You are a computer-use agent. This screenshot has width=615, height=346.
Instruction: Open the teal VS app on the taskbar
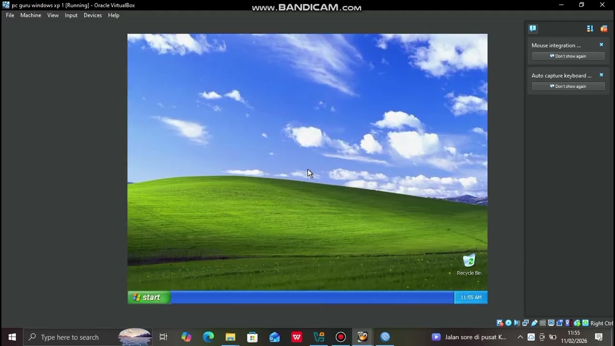click(x=319, y=337)
